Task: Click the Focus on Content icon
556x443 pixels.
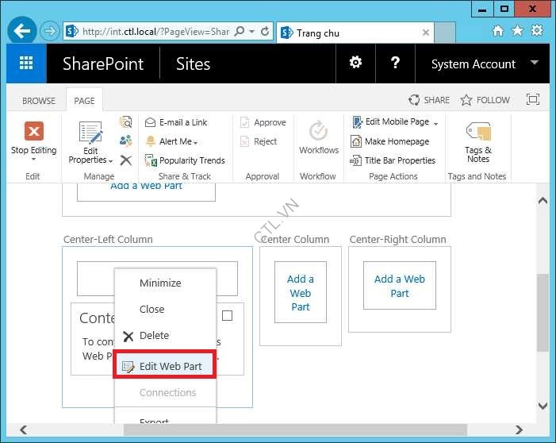Action: pyautogui.click(x=532, y=100)
